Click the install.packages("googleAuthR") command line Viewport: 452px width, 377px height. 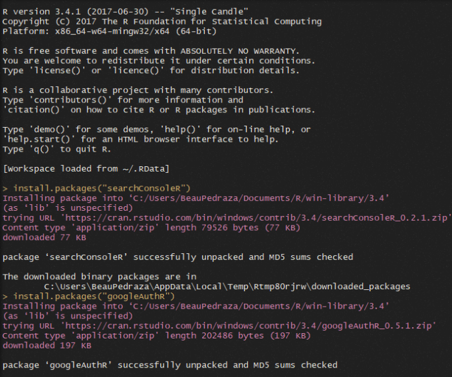point(93,296)
